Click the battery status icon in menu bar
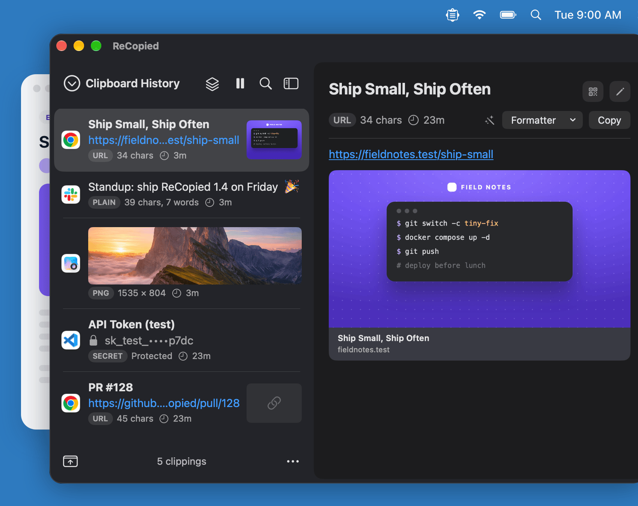 coord(508,15)
